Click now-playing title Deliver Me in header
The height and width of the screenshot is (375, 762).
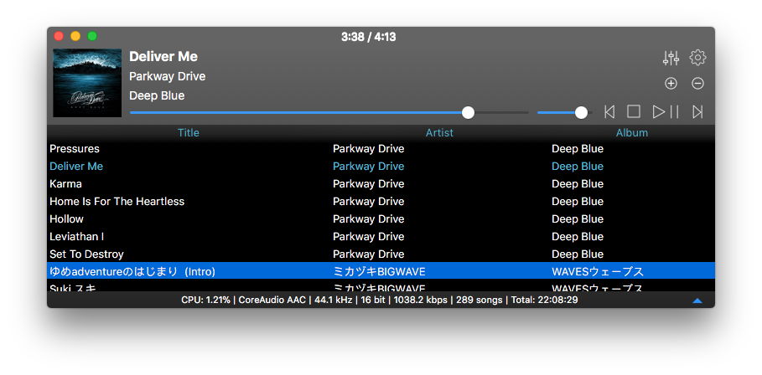[163, 57]
